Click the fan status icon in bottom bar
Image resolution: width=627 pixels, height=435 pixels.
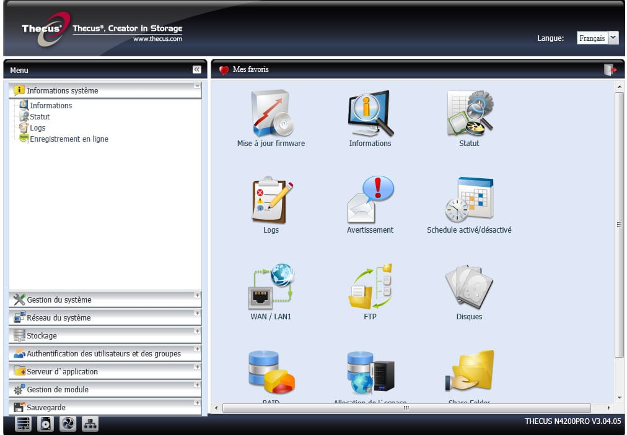[x=68, y=424]
